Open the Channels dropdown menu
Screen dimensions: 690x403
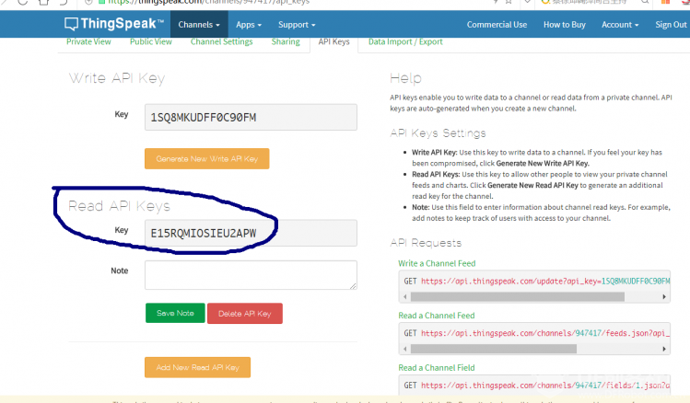(x=199, y=25)
